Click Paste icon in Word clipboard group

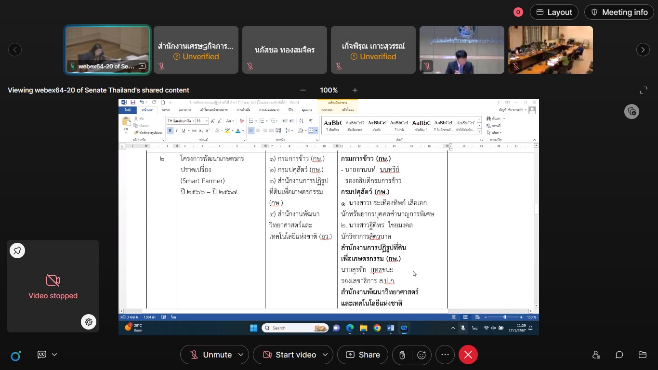pos(126,121)
